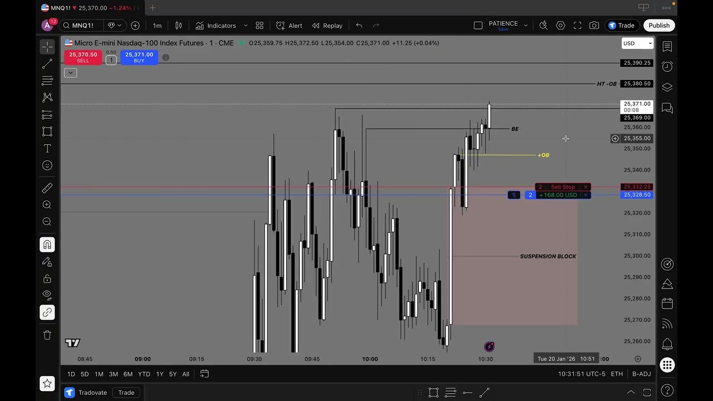Close the +168.00 USD position X
The width and height of the screenshot is (713, 401).
coord(585,195)
